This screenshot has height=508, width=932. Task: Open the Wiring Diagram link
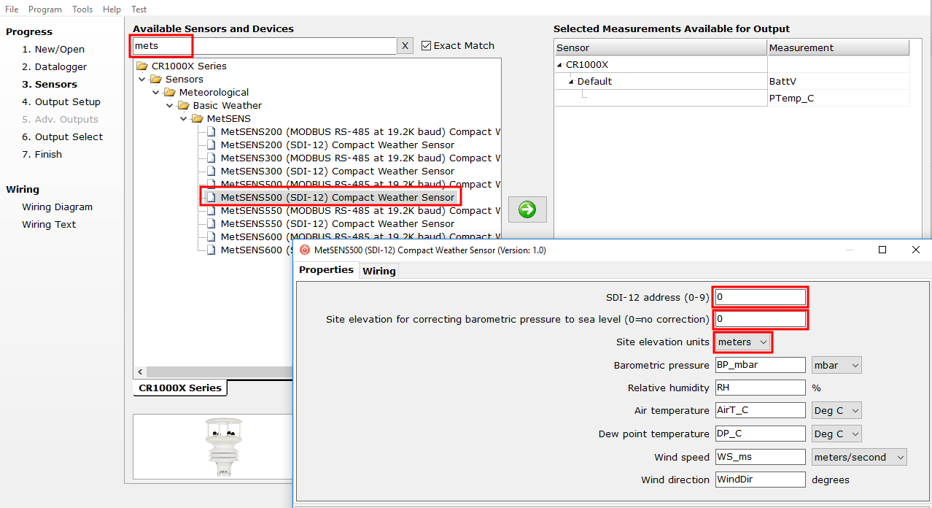point(57,207)
